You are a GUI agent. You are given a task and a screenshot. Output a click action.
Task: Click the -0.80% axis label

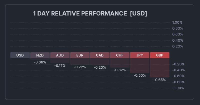[178, 82]
